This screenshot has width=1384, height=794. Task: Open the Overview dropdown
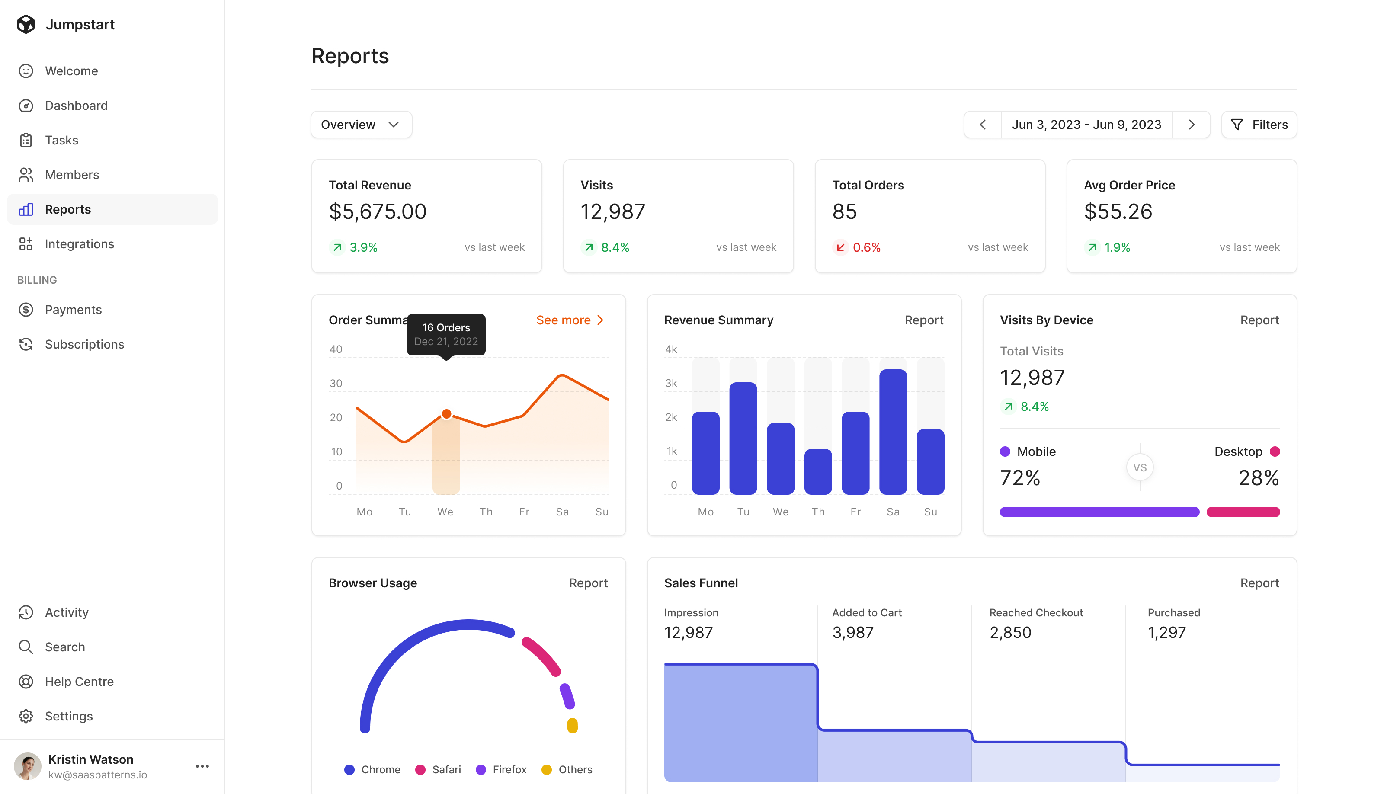point(361,125)
